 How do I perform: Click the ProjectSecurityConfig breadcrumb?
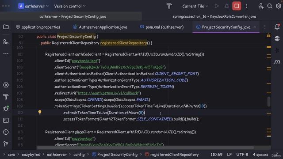pos(115,155)
